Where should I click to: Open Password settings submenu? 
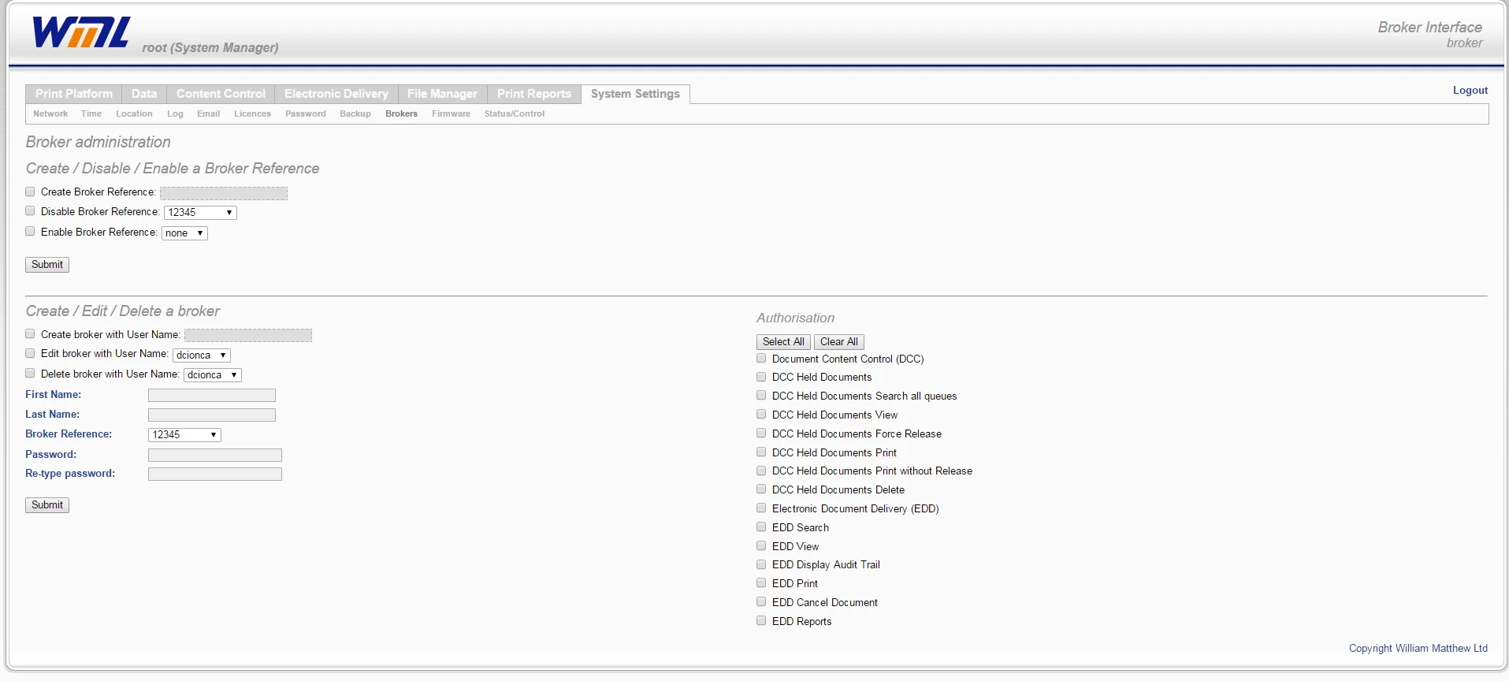click(x=306, y=113)
